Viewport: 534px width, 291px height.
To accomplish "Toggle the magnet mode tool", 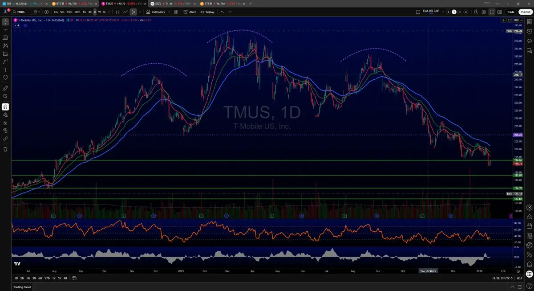I will [x=5, y=107].
